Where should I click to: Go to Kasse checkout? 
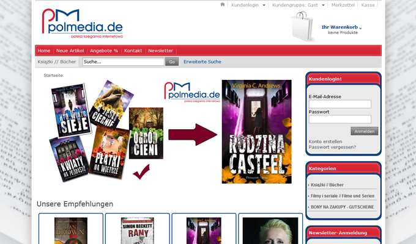[368, 5]
